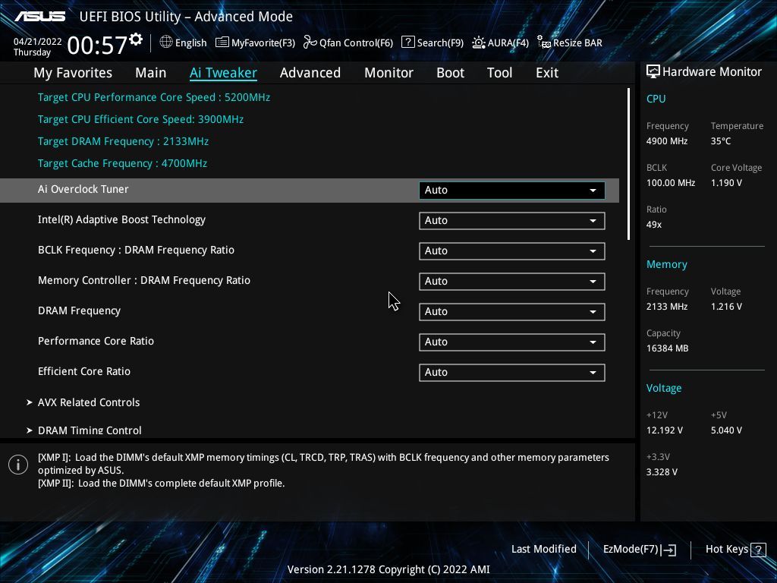The width and height of the screenshot is (777, 583).
Task: Click the +3.3V value 3.328 V
Action: click(662, 472)
